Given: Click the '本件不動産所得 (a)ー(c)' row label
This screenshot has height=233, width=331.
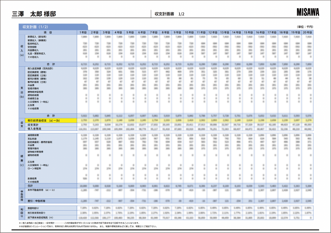Looking at the screenshot, I should (x=41, y=190).
